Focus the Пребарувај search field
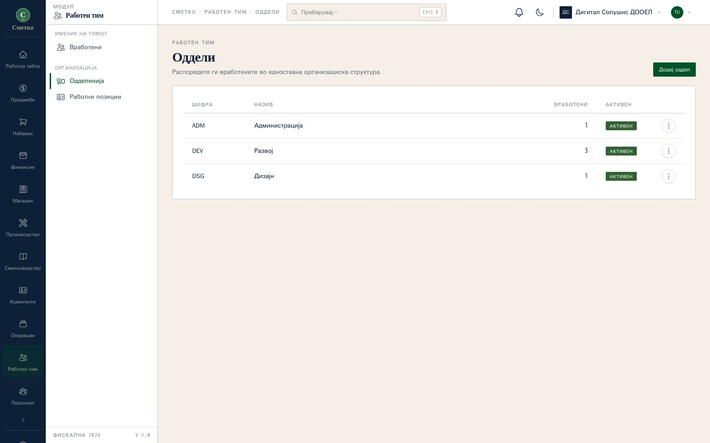Image resolution: width=710 pixels, height=443 pixels. click(x=366, y=12)
